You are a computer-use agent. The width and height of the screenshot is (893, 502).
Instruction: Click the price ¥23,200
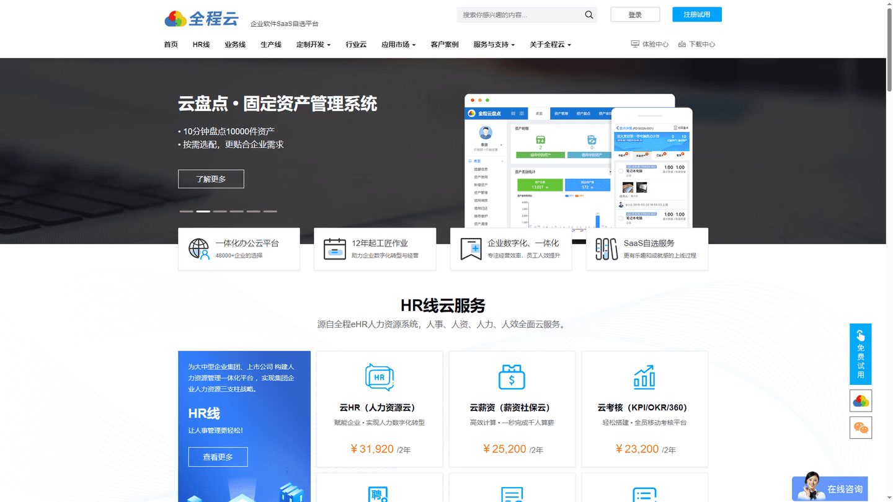[x=637, y=449]
